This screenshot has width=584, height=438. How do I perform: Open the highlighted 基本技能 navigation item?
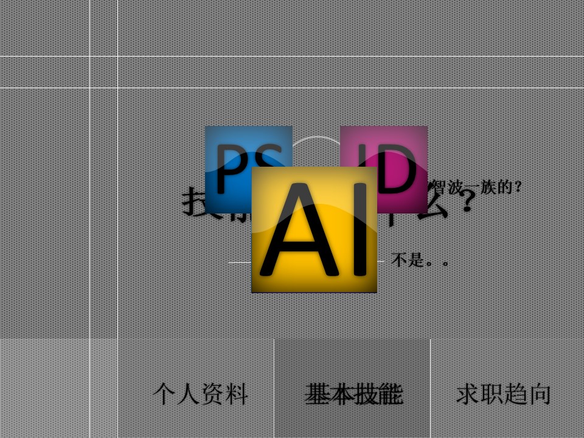pyautogui.click(x=355, y=394)
